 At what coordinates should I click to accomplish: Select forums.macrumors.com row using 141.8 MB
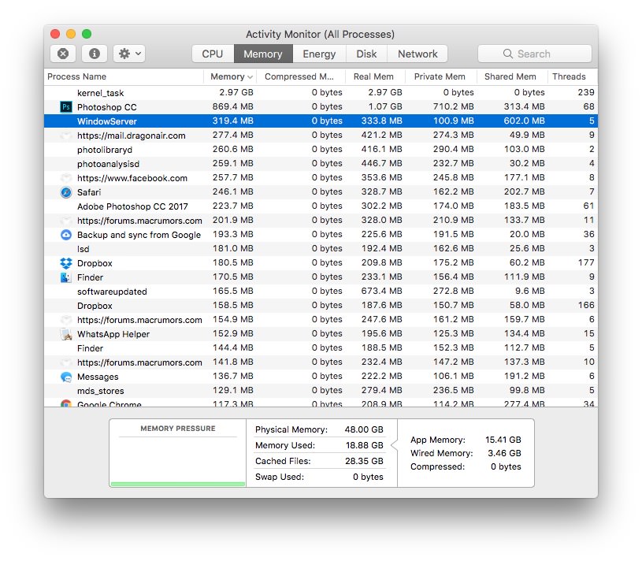pyautogui.click(x=321, y=362)
